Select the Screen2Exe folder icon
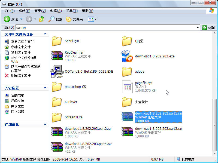218x163 pixels. [x=57, y=117]
